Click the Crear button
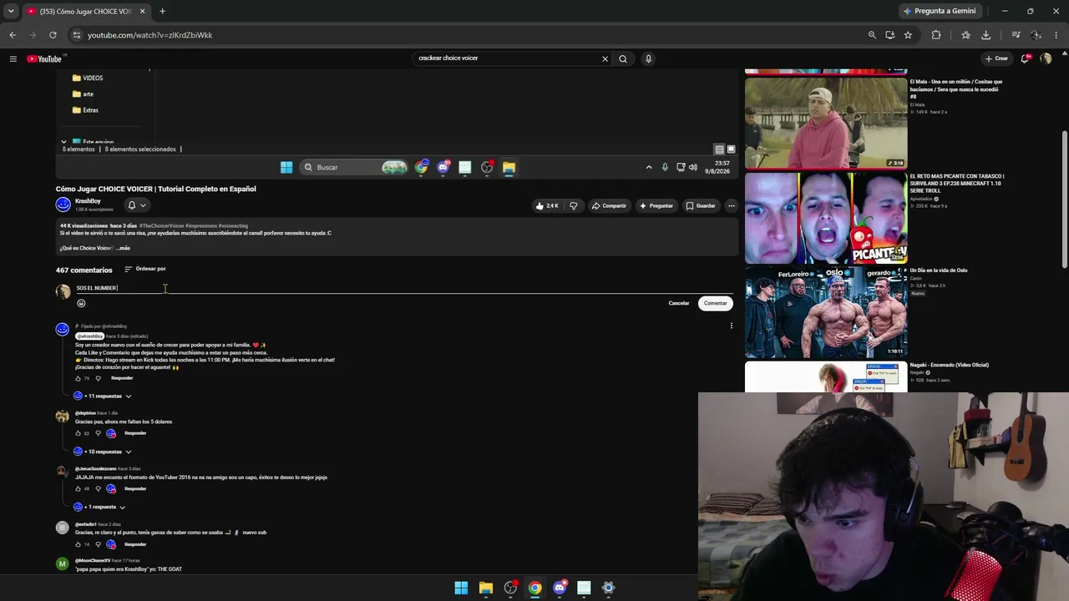Viewport: 1069px width, 601px height. coord(996,58)
